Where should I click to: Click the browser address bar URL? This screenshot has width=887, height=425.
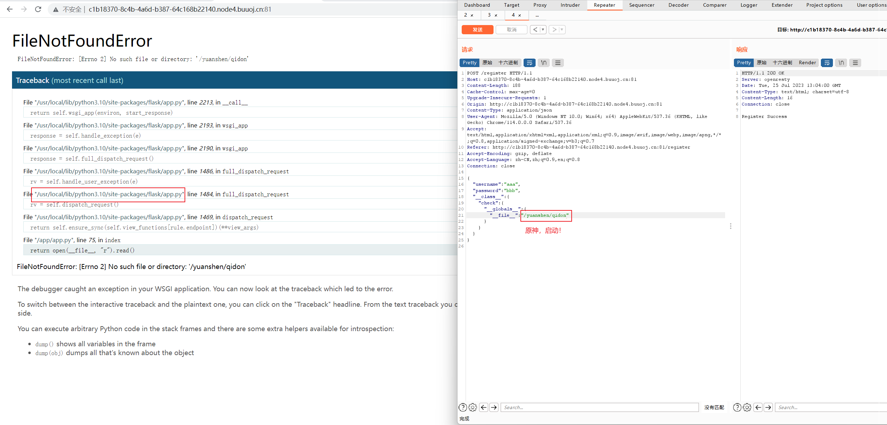click(180, 10)
